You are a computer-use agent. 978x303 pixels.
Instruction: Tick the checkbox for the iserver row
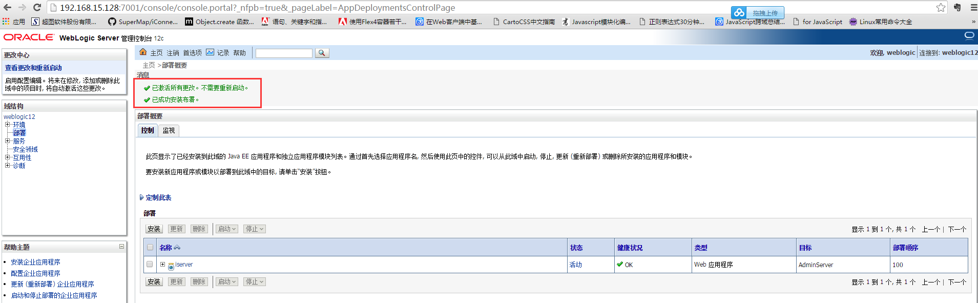tap(150, 264)
